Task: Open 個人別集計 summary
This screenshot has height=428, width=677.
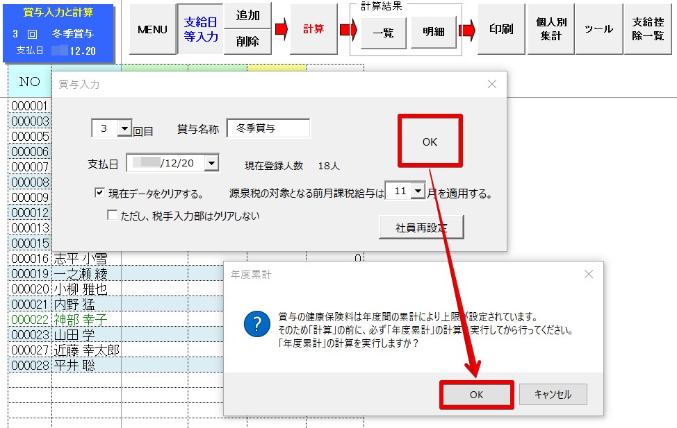Action: 550,29
